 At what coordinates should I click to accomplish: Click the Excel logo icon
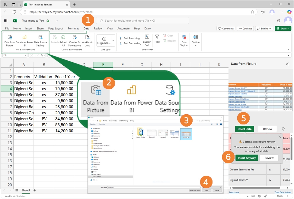[x=15, y=20]
